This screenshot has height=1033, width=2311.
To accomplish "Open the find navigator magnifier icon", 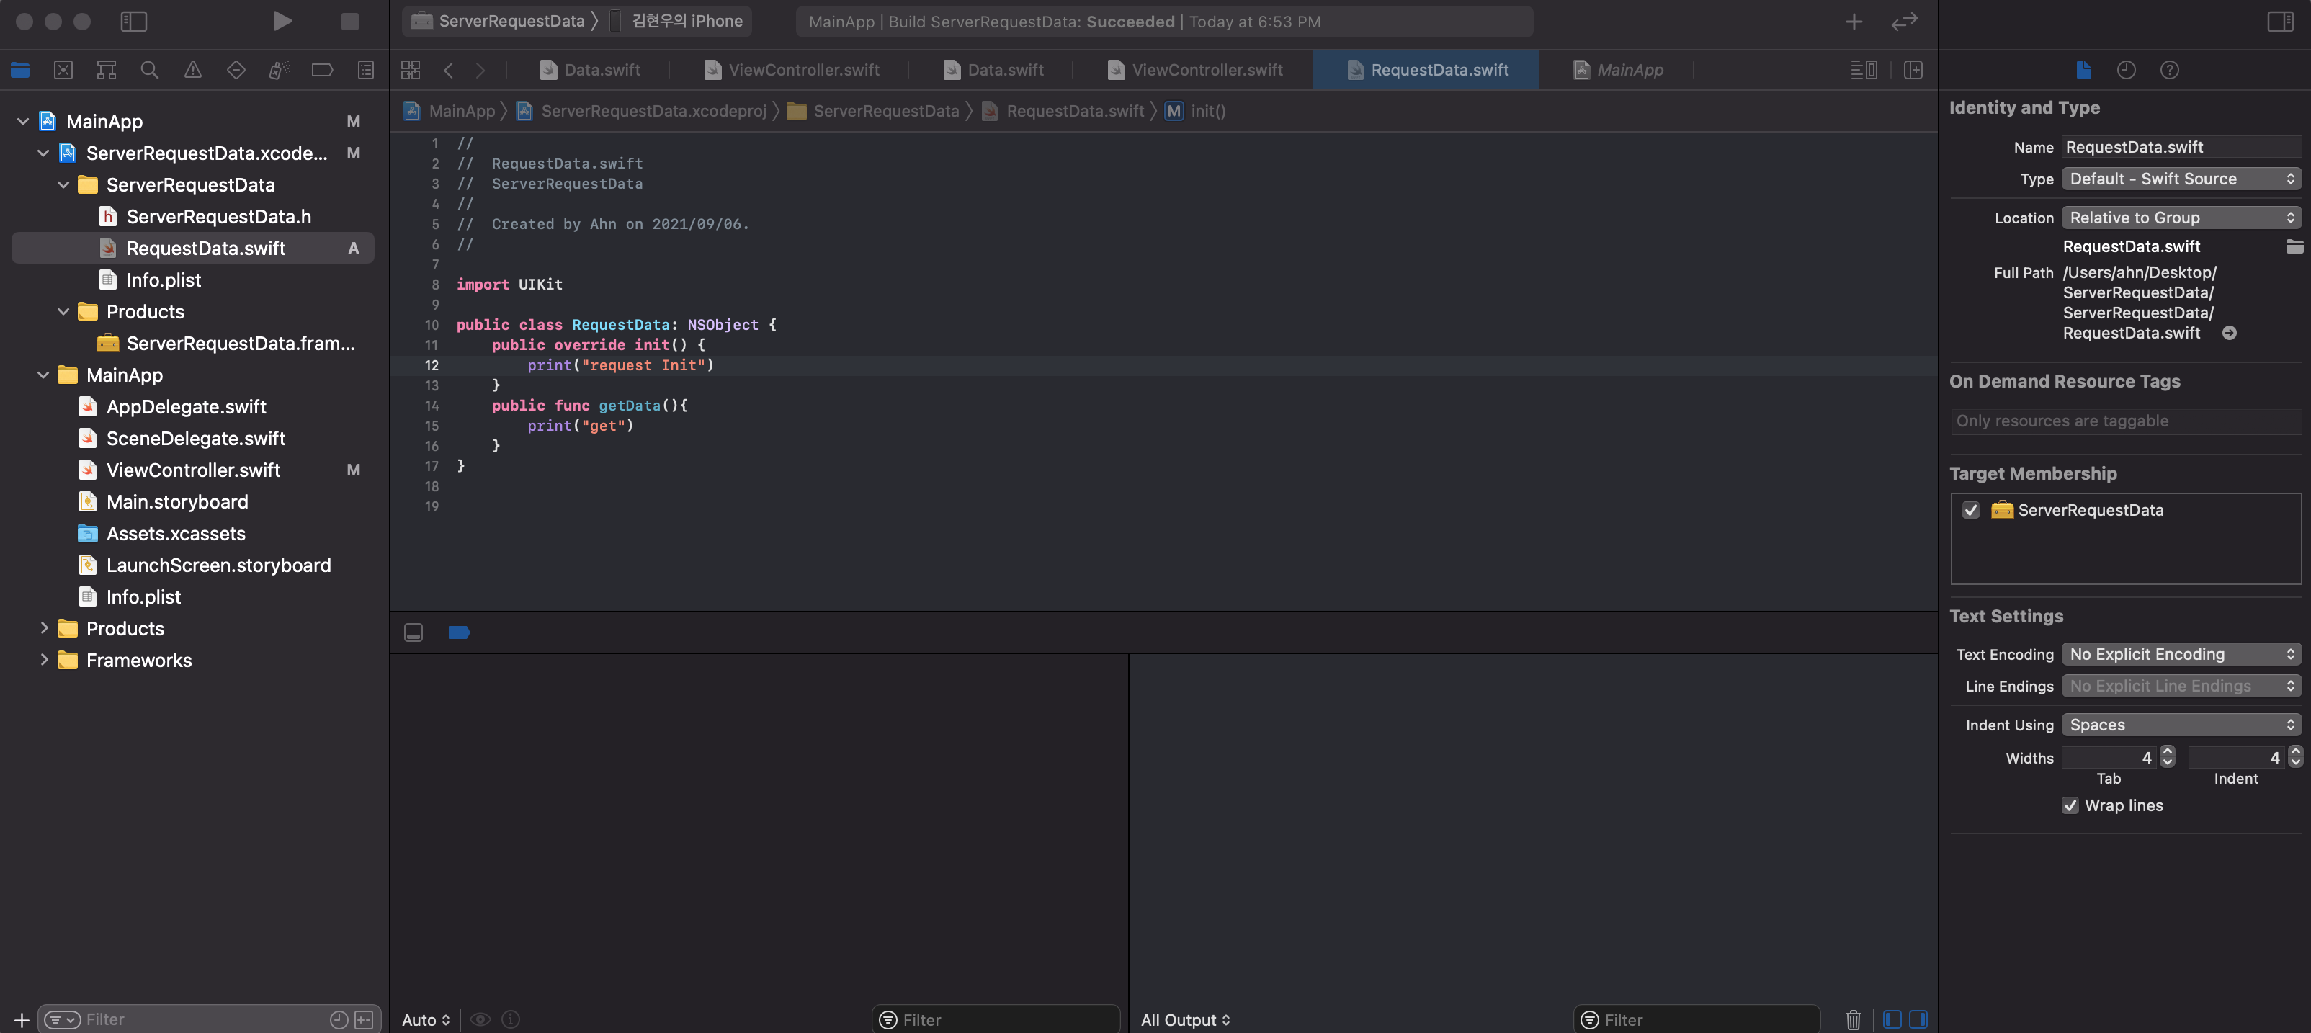I will 150,70.
